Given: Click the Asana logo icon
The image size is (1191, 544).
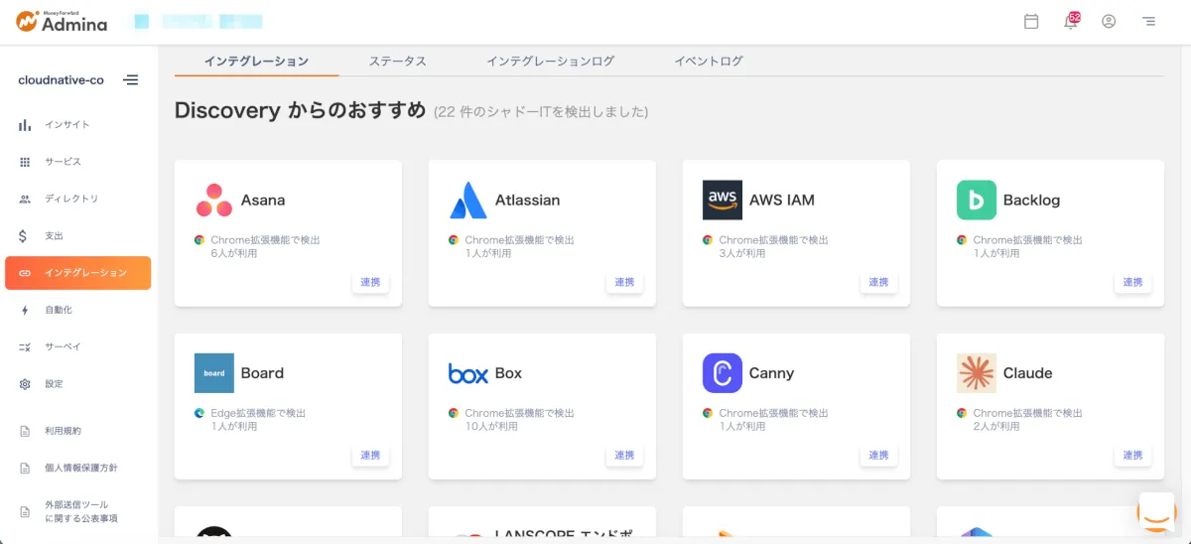Looking at the screenshot, I should pyautogui.click(x=213, y=200).
